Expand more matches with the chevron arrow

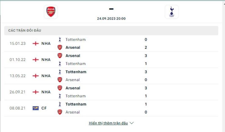click(132, 123)
